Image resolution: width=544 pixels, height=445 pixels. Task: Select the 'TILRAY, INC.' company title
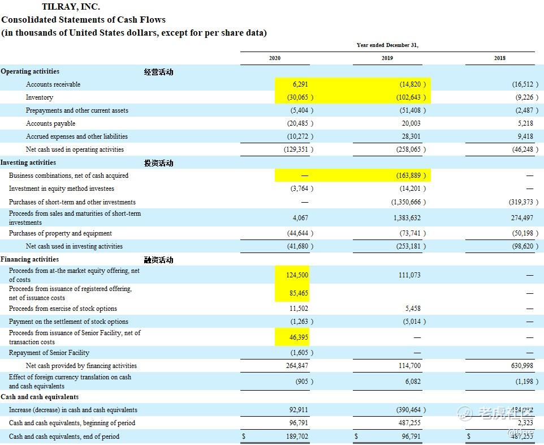[71, 7]
